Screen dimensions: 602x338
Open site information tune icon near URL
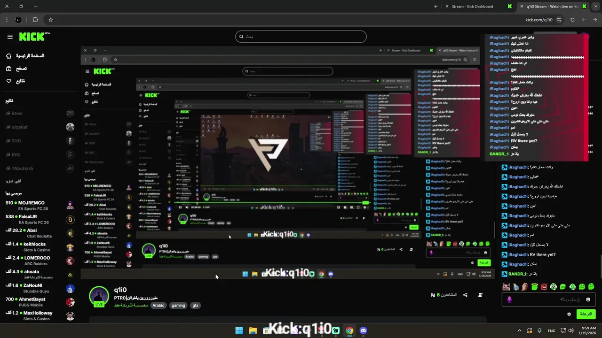(x=559, y=20)
